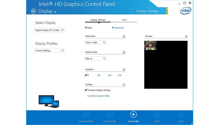
Task: Click the monitors illustration icon
Action: point(49,101)
